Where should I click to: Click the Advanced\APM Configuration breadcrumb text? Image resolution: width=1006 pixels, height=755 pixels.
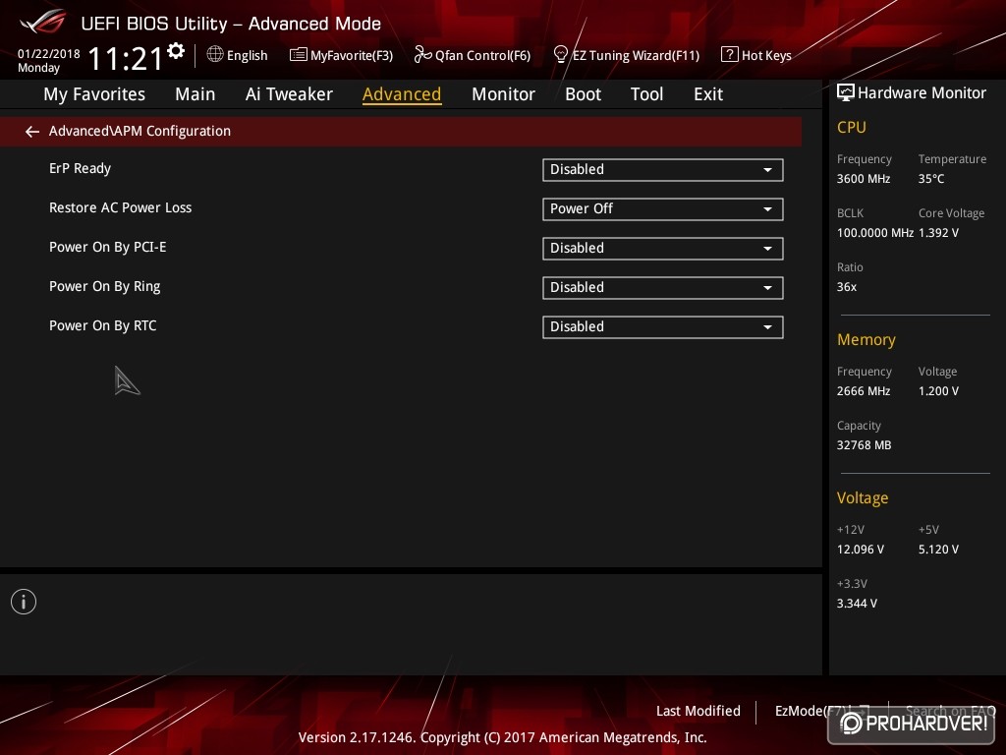pyautogui.click(x=140, y=131)
